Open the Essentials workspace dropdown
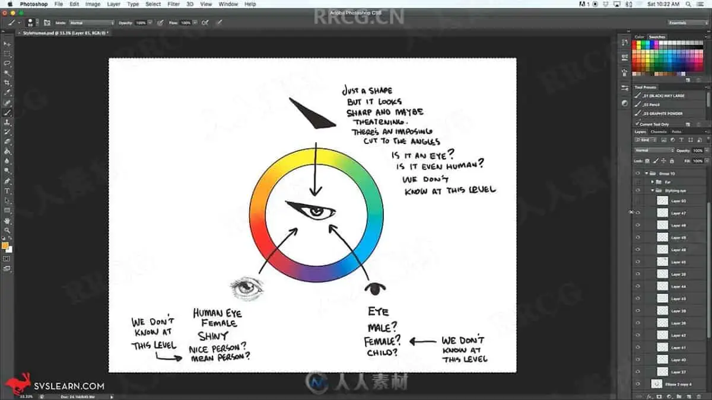 [688, 23]
